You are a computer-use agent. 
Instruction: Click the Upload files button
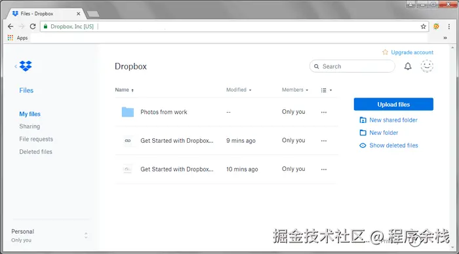(x=393, y=104)
